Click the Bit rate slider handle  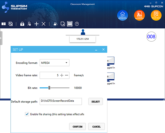point(49,88)
